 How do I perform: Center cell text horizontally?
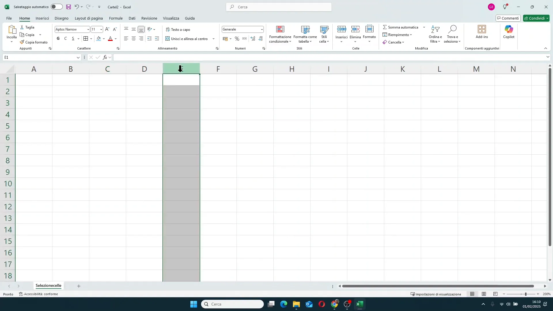134,39
